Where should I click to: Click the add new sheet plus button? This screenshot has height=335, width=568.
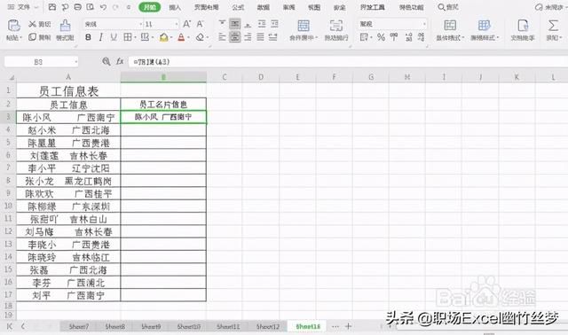point(349,326)
